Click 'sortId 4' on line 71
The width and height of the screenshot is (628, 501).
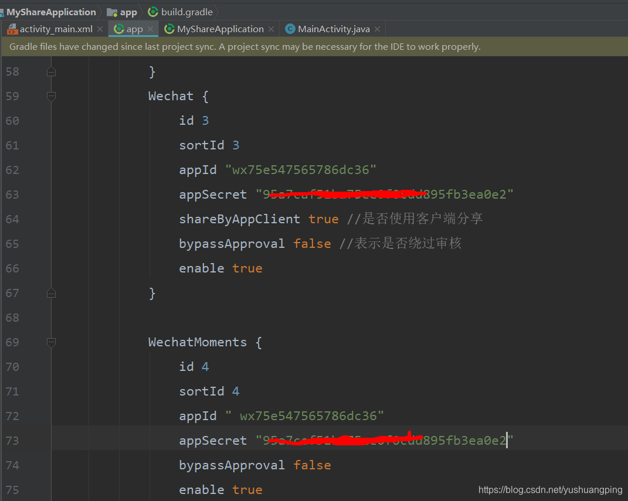[209, 392]
